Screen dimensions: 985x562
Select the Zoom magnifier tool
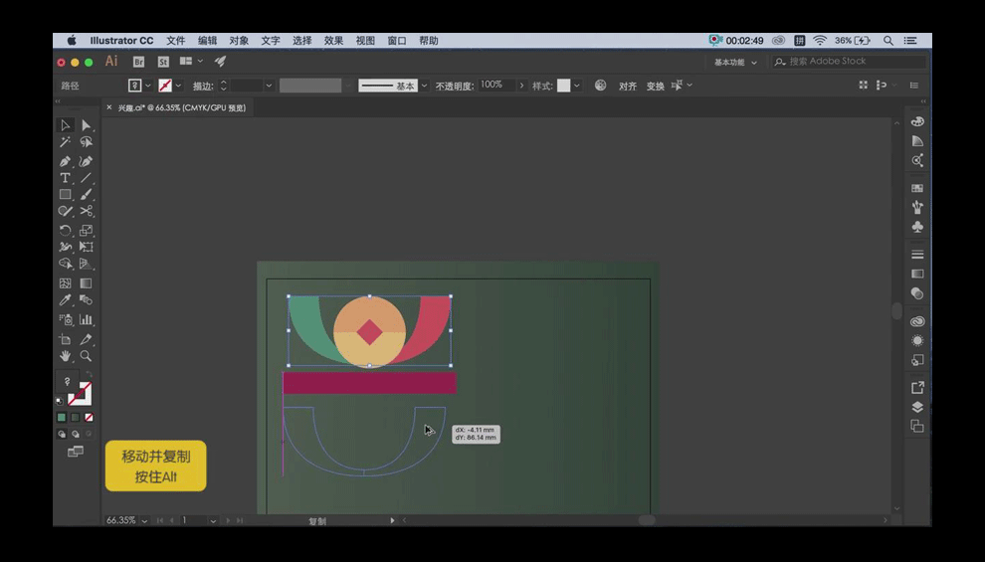tap(87, 355)
